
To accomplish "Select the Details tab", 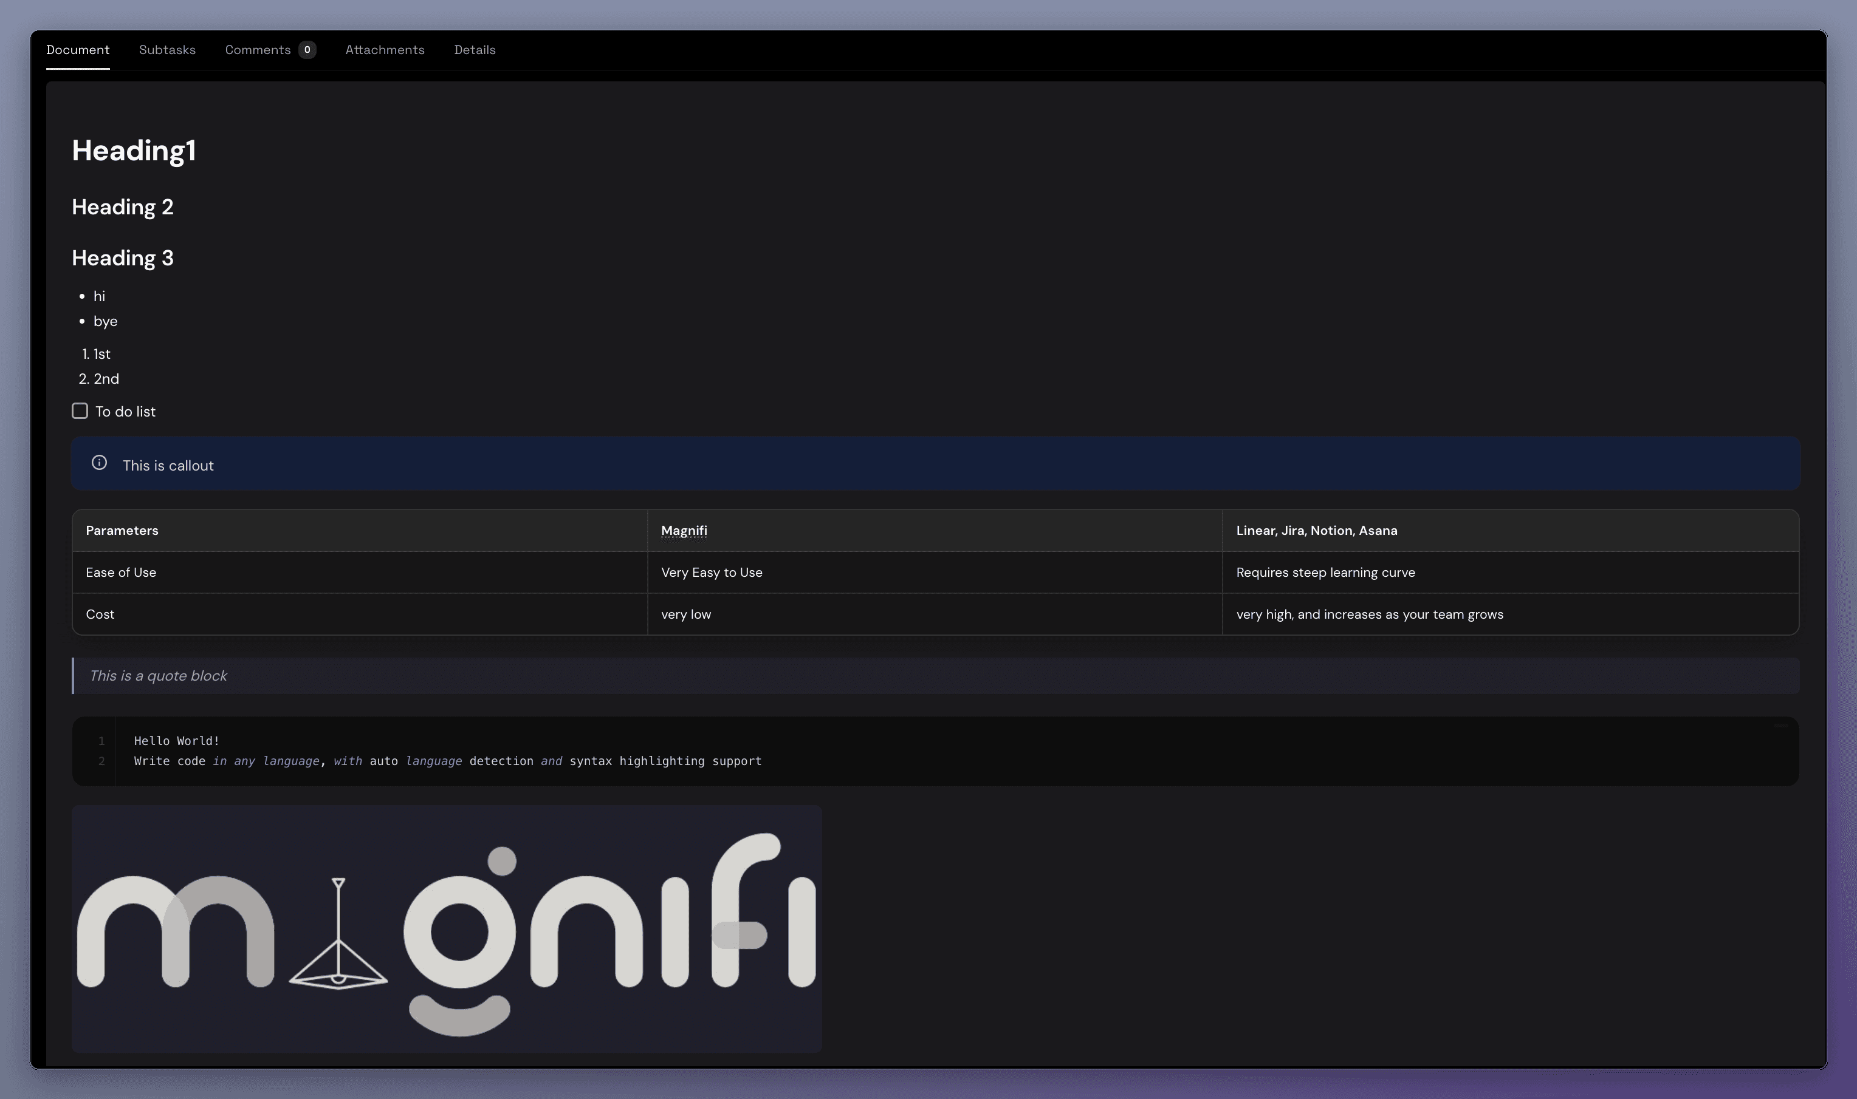I will (x=475, y=50).
